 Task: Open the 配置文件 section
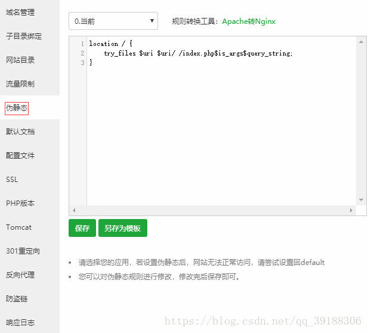click(20, 156)
